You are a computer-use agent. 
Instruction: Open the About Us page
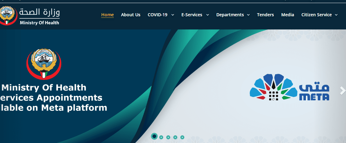point(131,15)
